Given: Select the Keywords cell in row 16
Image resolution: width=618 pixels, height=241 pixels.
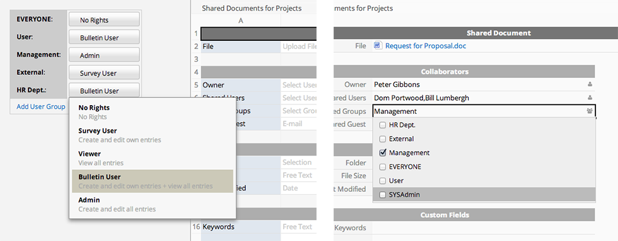Looking at the screenshot, I should coord(241,227).
